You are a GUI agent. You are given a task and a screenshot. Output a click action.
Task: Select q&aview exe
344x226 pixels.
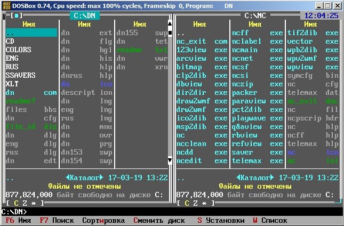(258, 127)
